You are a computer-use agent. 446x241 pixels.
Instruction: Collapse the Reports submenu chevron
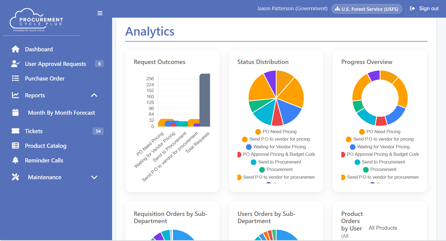(94, 95)
